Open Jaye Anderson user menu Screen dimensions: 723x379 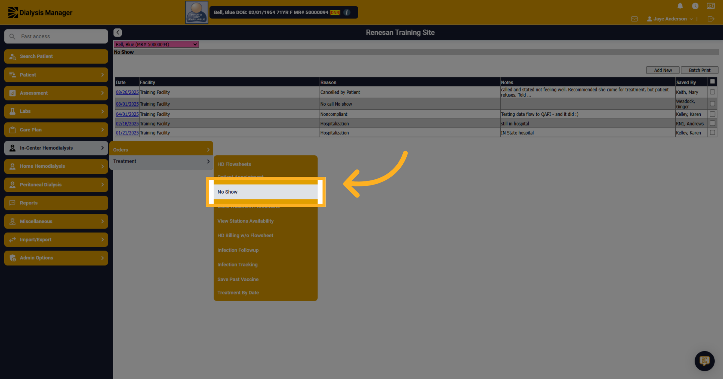670,19
